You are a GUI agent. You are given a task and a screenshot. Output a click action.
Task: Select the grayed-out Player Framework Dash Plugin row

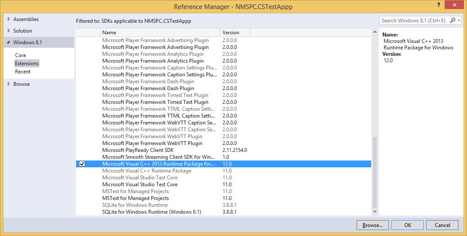pyautogui.click(x=223, y=82)
